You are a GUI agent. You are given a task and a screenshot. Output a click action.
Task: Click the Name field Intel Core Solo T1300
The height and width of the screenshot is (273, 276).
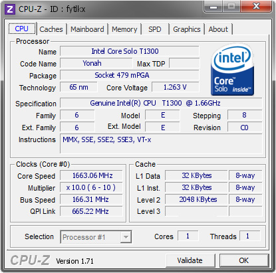(x=130, y=51)
